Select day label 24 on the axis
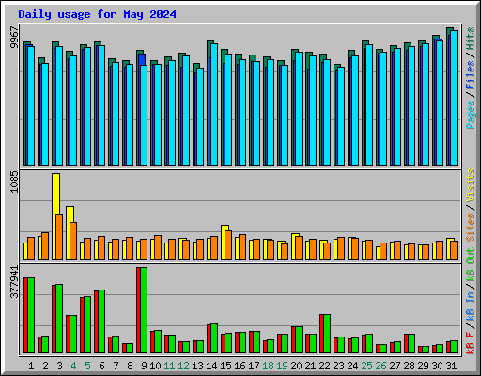The height and width of the screenshot is (376, 481). coord(352,366)
